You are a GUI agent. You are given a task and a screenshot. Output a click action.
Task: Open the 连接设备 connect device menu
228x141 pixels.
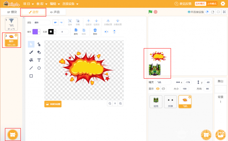71,4
